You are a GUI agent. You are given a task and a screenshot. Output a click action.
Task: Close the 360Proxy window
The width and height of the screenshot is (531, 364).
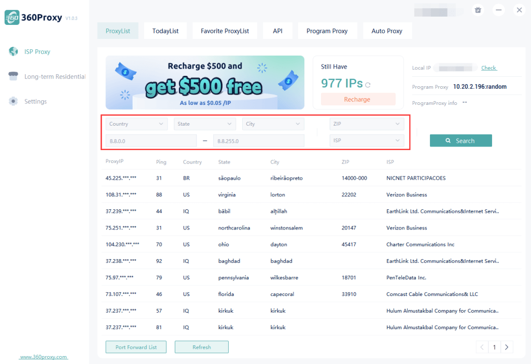tap(519, 10)
